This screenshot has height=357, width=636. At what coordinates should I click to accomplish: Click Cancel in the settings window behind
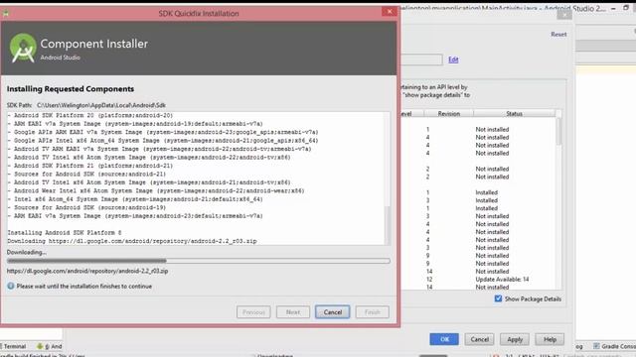[x=479, y=339]
